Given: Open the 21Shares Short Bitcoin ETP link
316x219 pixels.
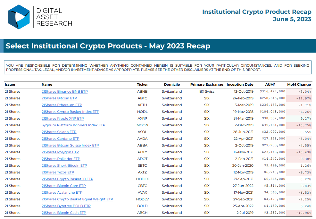Looking at the screenshot, I should tap(64, 165).
